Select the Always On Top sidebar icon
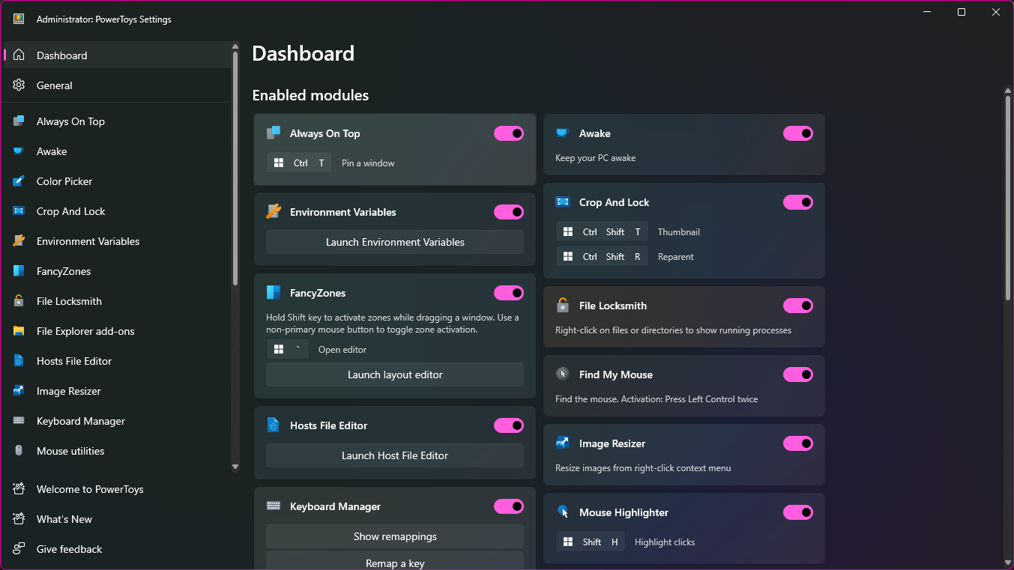The width and height of the screenshot is (1014, 570). pos(19,121)
